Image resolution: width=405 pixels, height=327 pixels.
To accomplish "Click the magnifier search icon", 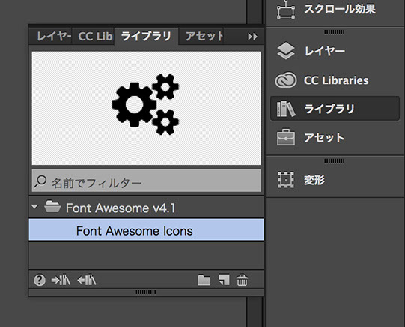I will pos(40,181).
